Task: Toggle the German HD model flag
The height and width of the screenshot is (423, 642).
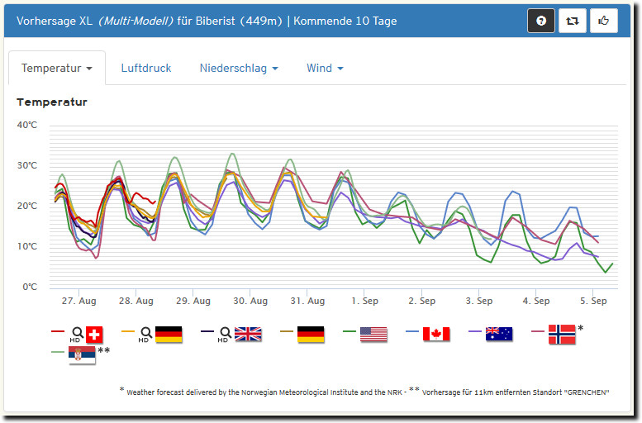Action: [169, 335]
